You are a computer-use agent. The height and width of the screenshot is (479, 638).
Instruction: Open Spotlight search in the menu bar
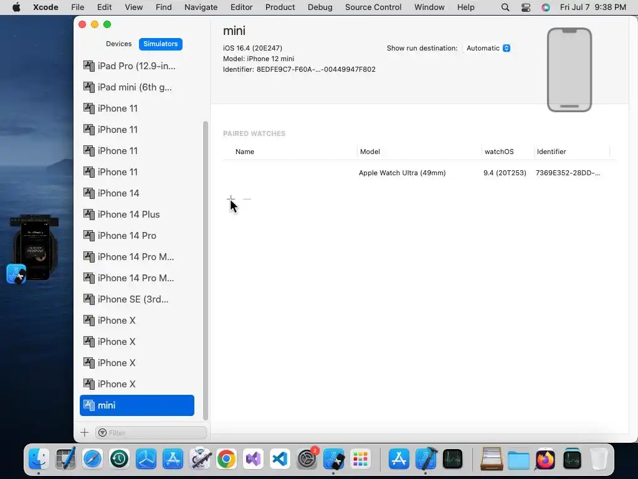(505, 7)
